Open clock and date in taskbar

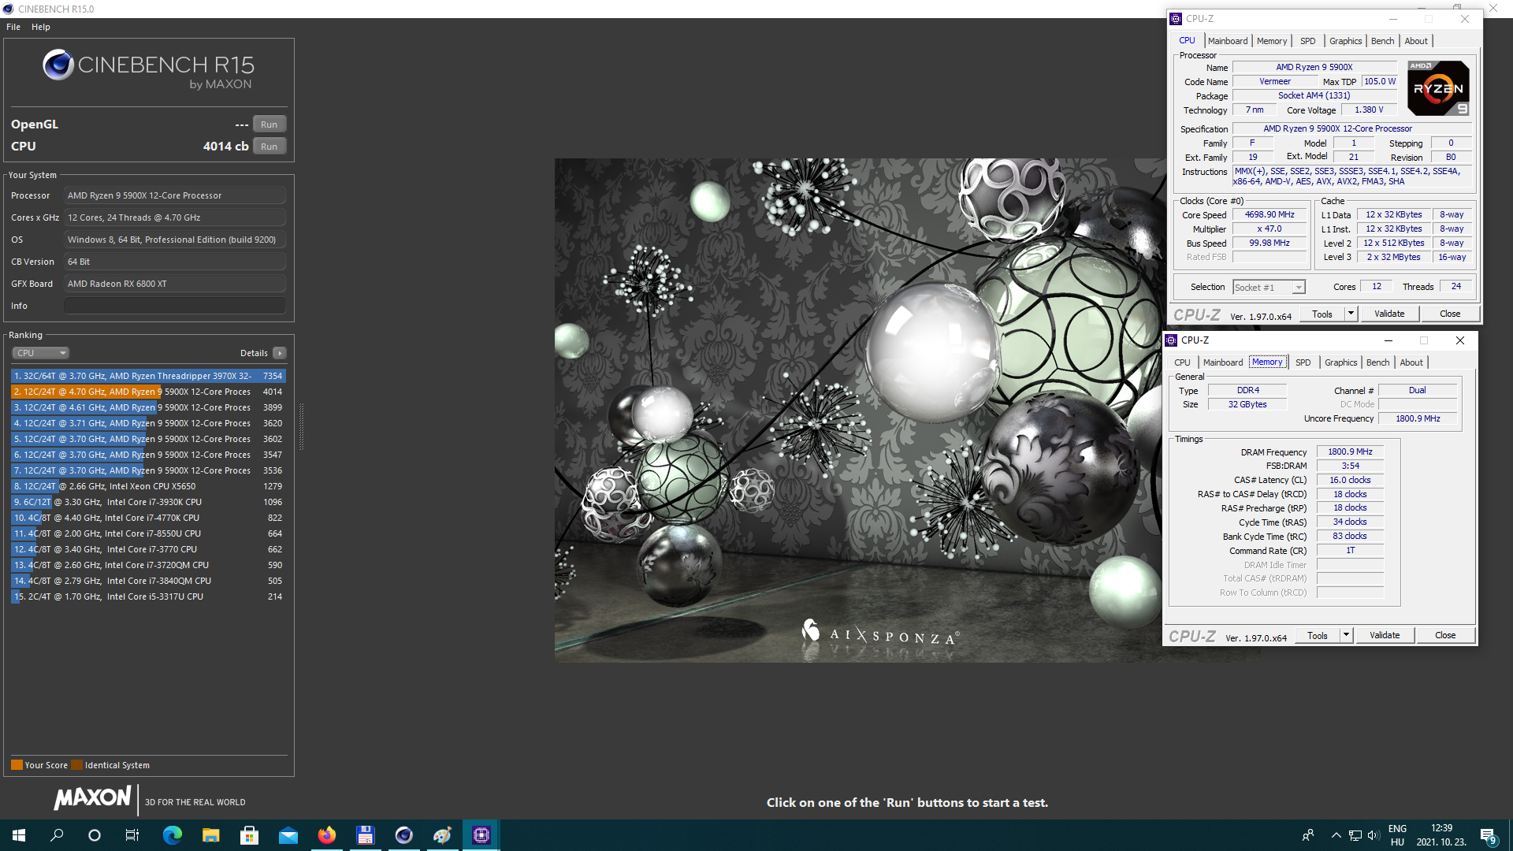point(1441,835)
